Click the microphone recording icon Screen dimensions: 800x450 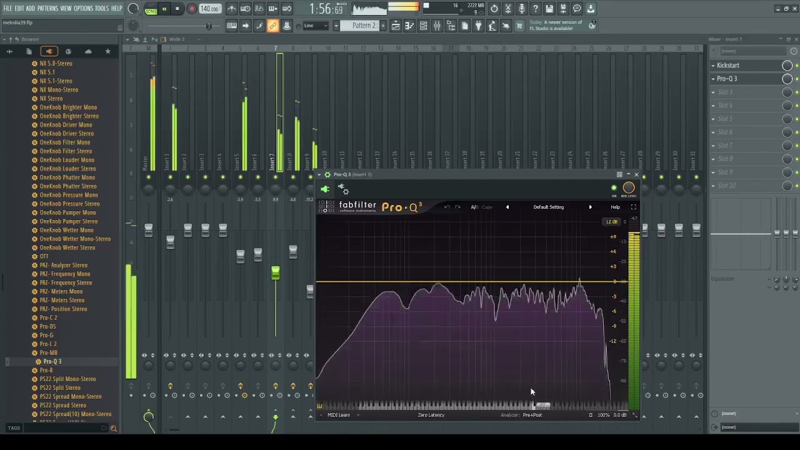(522, 9)
